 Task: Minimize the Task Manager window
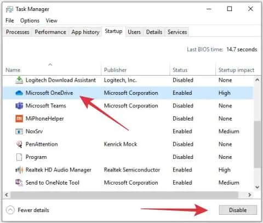click(209, 9)
